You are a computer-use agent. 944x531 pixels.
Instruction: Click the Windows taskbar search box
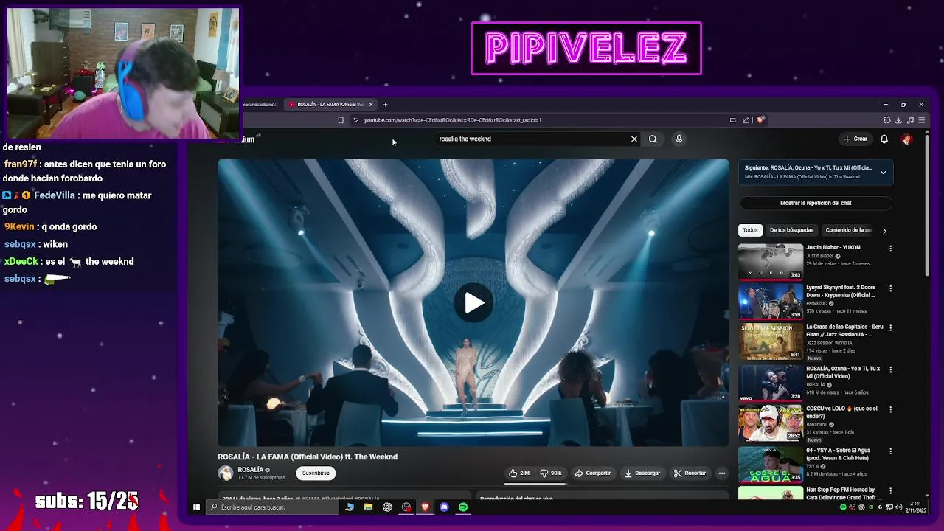point(273,507)
